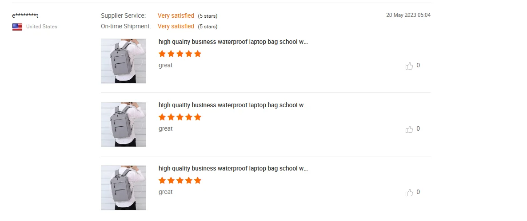The height and width of the screenshot is (221, 527).
Task: Click Supplier Service 'Very satisfied' rating
Action: pos(176,16)
